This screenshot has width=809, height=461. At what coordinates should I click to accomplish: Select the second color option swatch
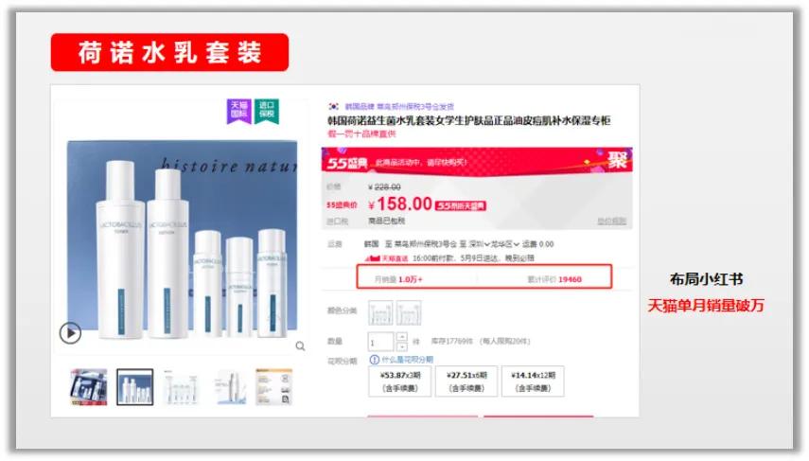click(409, 312)
